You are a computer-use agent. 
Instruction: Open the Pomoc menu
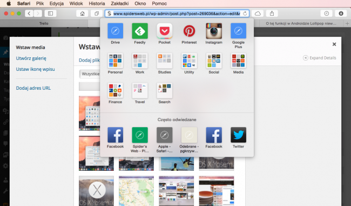point(159,4)
